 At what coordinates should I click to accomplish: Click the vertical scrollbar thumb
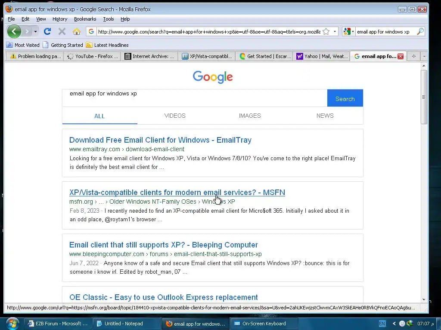424,97
